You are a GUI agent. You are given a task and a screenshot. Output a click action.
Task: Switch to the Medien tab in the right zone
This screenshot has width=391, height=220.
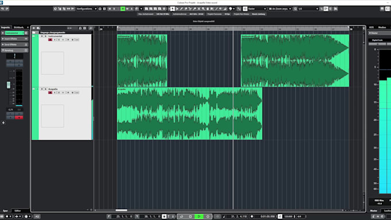pyautogui.click(x=382, y=27)
